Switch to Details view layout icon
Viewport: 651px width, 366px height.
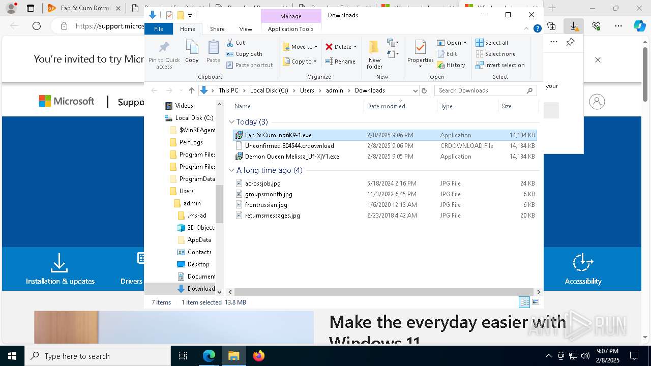(524, 302)
